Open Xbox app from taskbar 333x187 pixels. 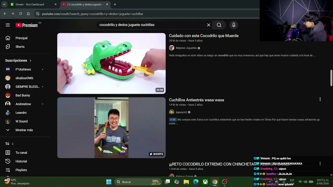[x=205, y=182]
